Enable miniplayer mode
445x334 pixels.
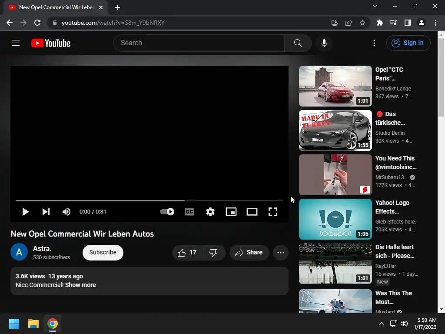coord(231,212)
